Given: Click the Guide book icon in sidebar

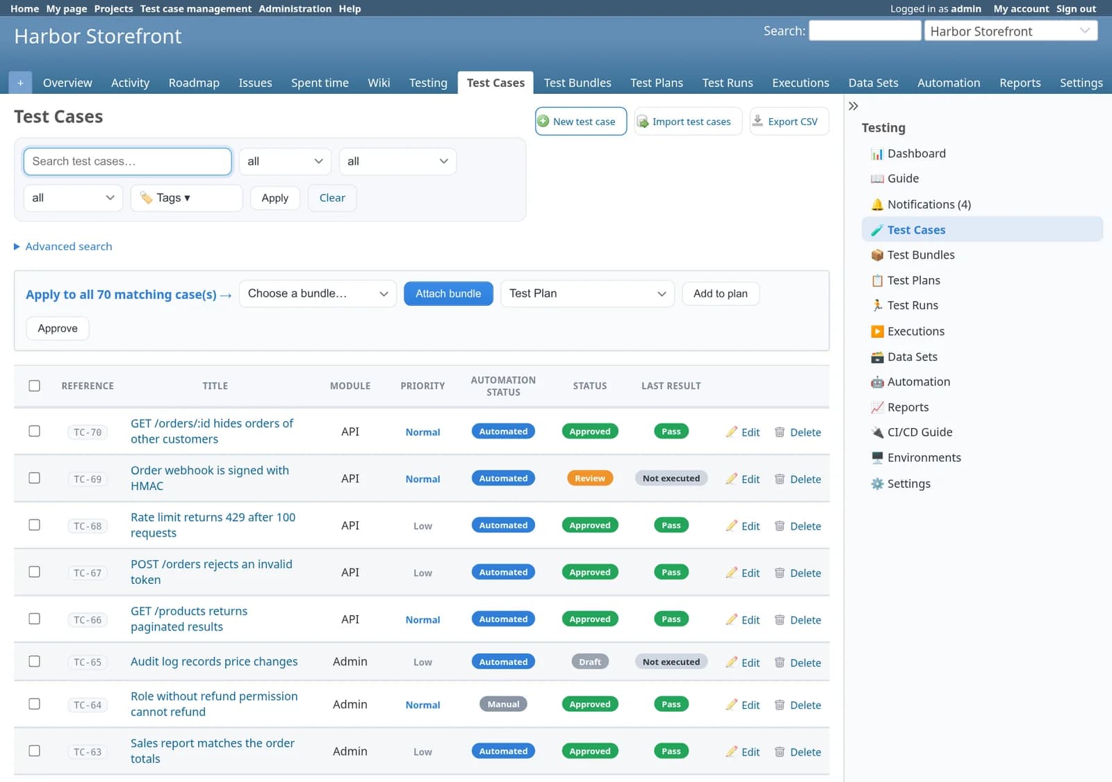Looking at the screenshot, I should (877, 179).
